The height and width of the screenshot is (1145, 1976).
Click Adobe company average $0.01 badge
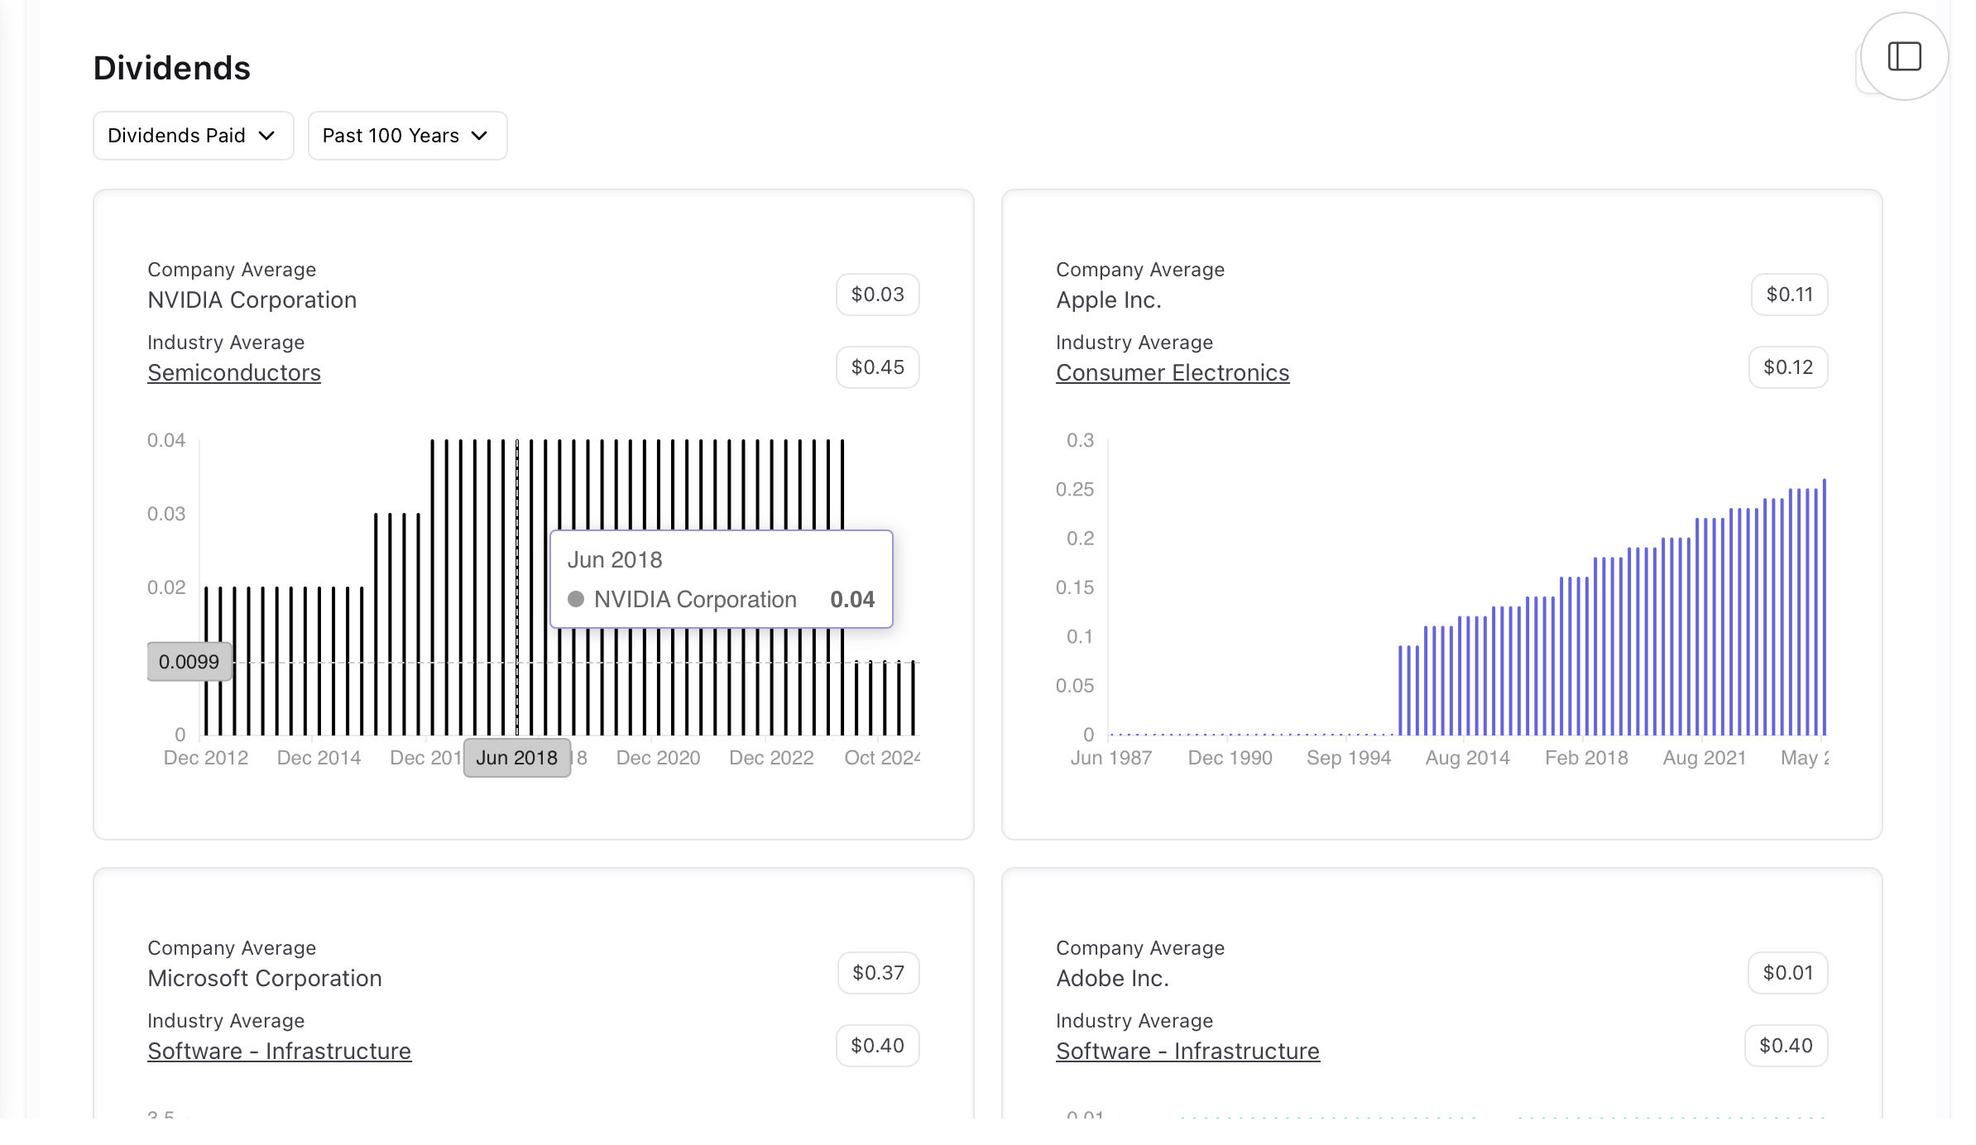(1787, 973)
